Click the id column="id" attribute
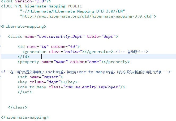 (x=64, y=47)
